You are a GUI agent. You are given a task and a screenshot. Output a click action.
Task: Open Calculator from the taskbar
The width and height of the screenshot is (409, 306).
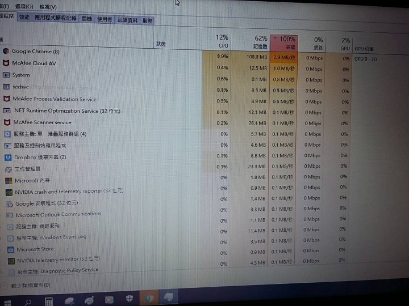[49, 301]
